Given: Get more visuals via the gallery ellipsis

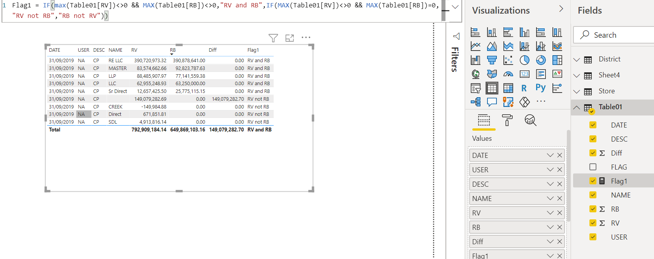Looking at the screenshot, I should pos(541,101).
